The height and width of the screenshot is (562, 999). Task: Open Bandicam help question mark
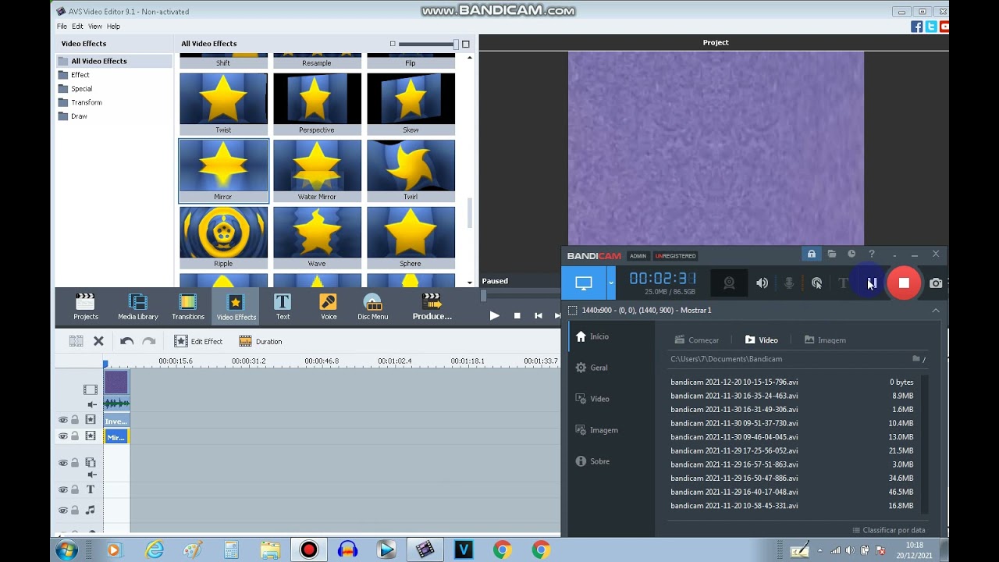[872, 254]
